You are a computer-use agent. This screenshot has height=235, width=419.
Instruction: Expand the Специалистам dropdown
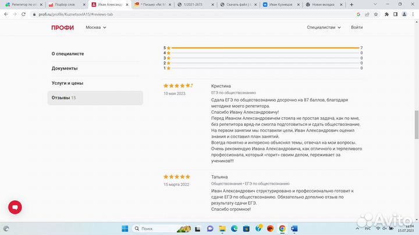(x=324, y=27)
